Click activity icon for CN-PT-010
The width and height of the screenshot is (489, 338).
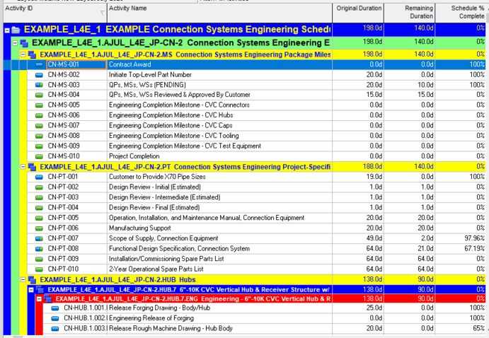click(x=39, y=269)
